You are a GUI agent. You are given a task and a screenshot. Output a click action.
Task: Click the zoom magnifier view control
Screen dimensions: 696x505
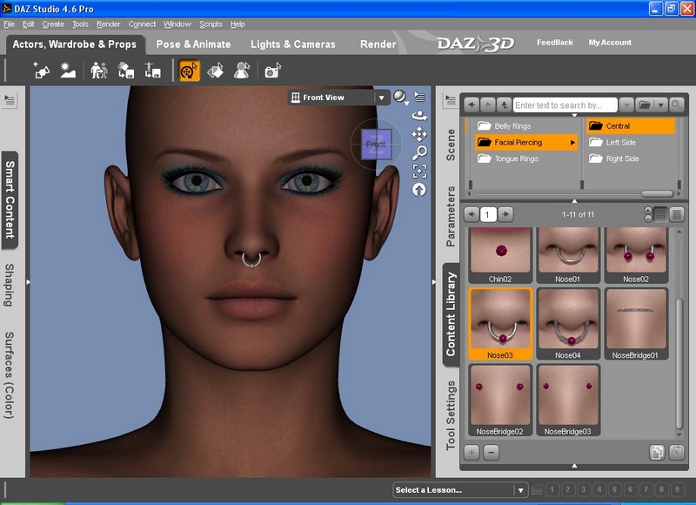tap(419, 152)
